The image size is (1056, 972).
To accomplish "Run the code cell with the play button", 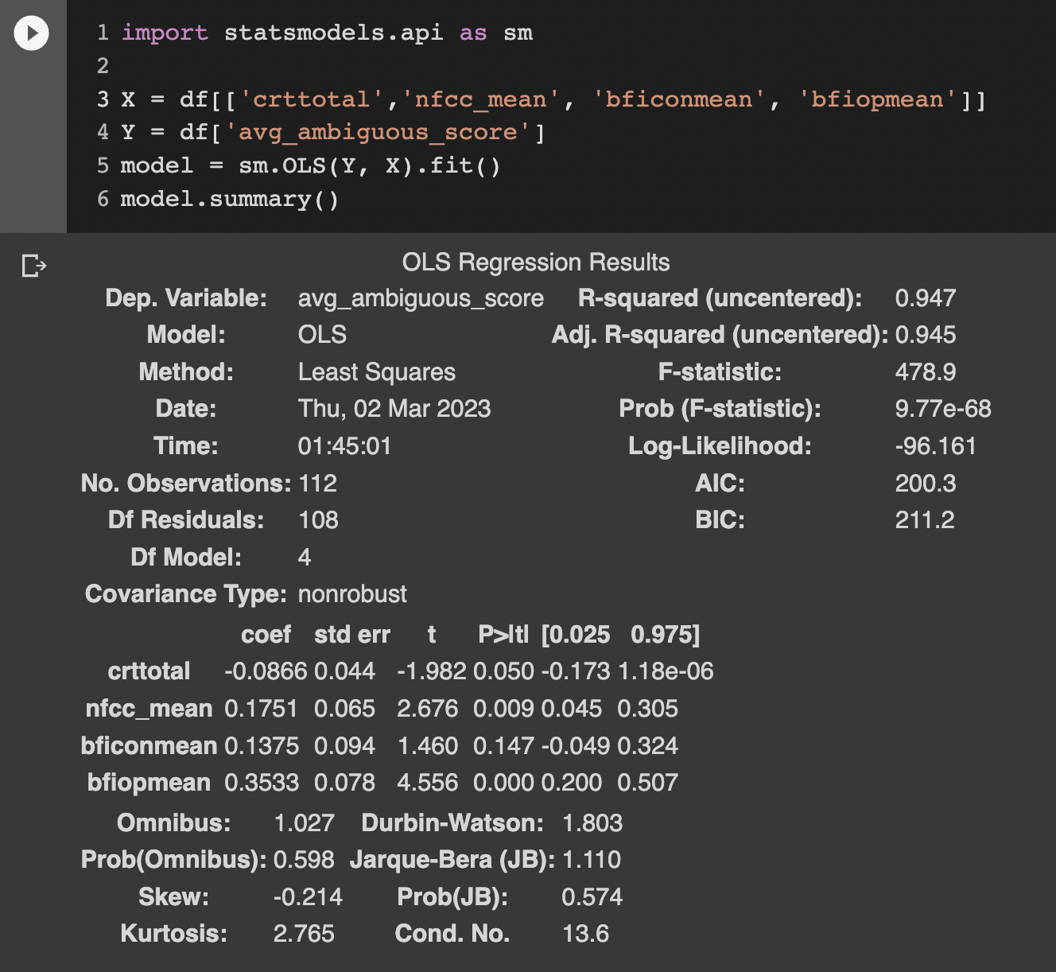I will click(32, 33).
